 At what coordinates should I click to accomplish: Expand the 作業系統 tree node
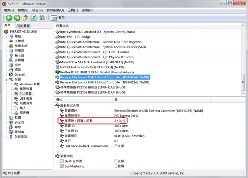pos(7,46)
